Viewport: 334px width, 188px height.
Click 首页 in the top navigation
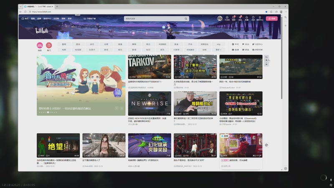[x=25, y=18]
